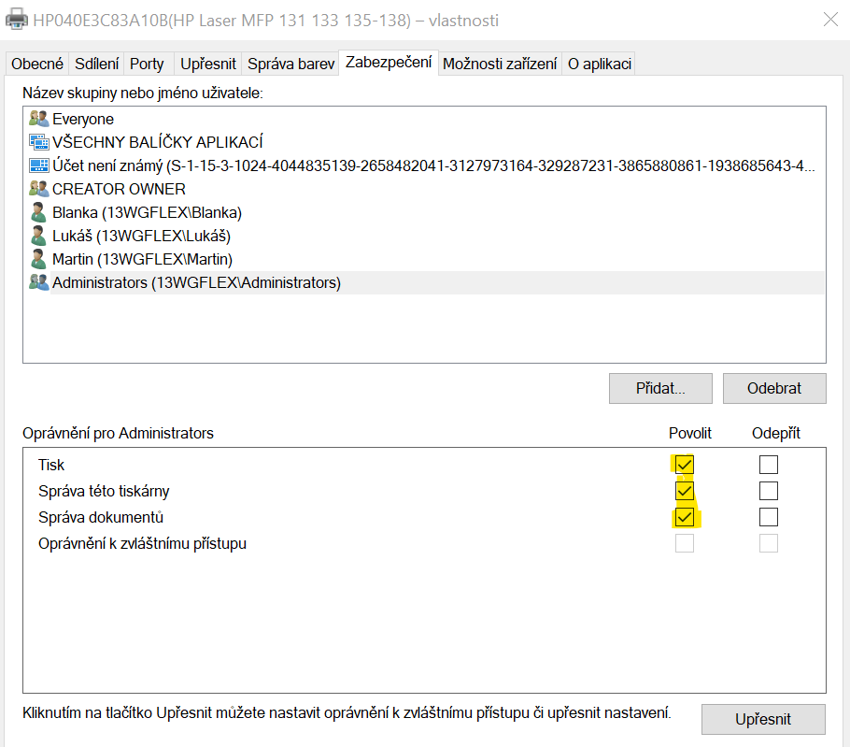The image size is (850, 747).
Task: Click the unknown account (Účet není známý) icon
Action: point(38,165)
